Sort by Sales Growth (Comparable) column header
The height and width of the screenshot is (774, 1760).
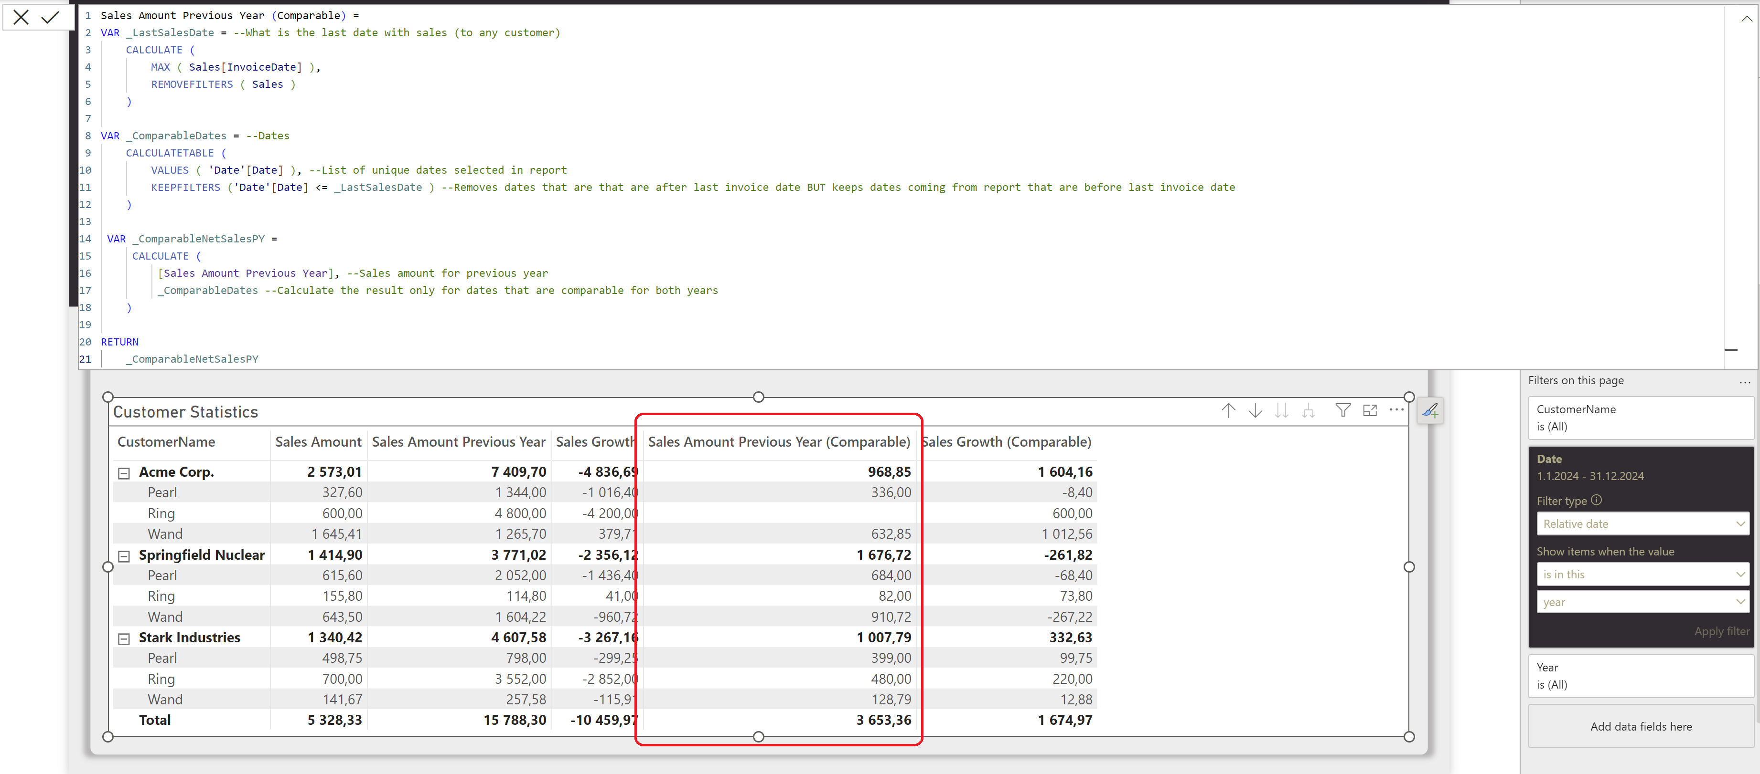(1006, 441)
